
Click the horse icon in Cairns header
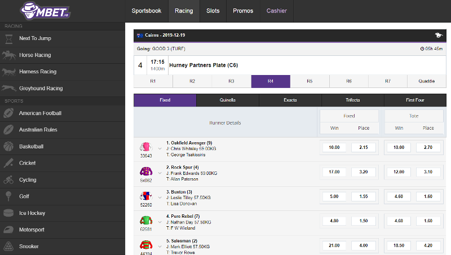point(439,35)
